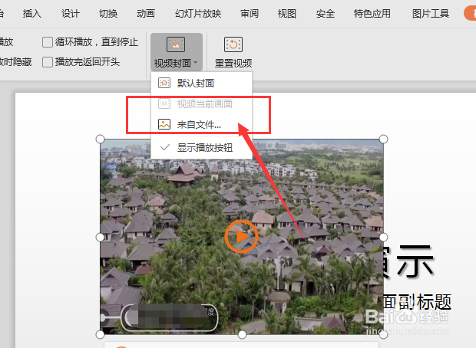The image size is (476, 348).
Task: Click the video progress bar at bottom
Action: click(170, 317)
